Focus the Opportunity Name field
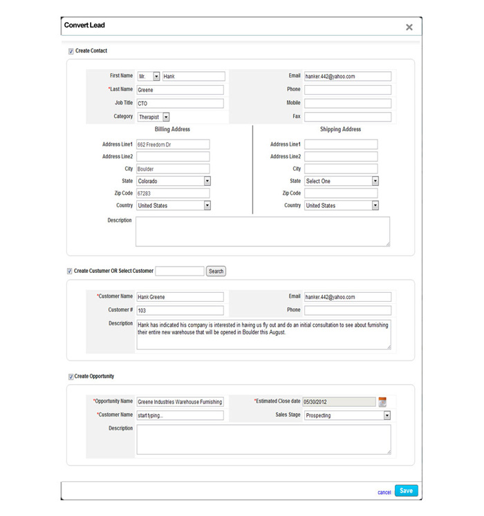484x516 pixels. coord(180,401)
